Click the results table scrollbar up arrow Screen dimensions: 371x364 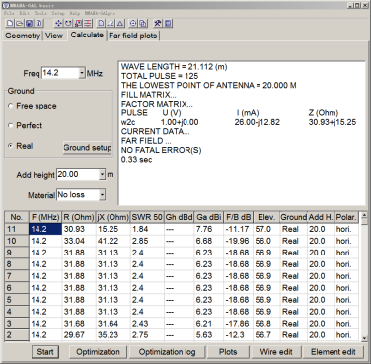(x=364, y=216)
